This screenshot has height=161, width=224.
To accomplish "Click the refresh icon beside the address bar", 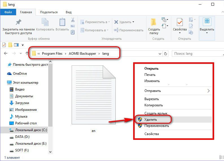I will click(x=166, y=53).
